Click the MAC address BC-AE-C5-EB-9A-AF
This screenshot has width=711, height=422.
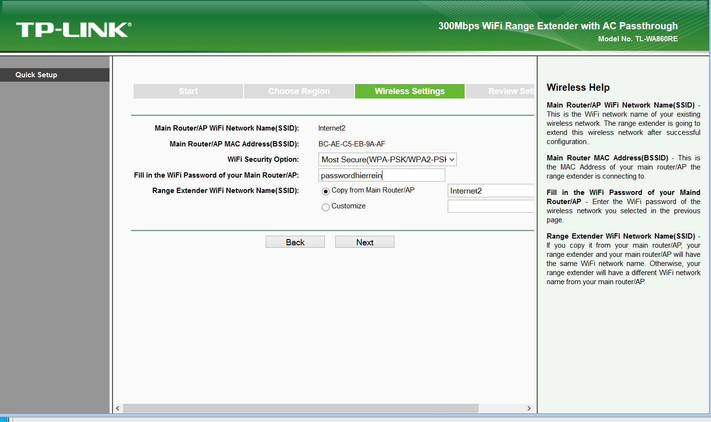click(x=352, y=144)
